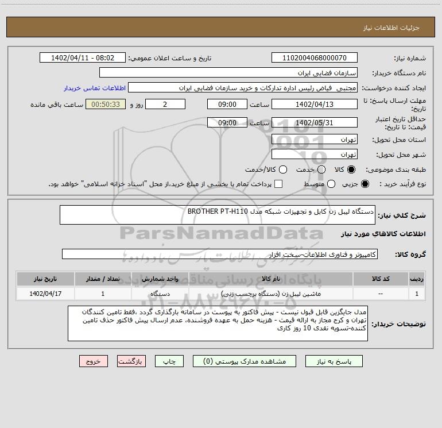This screenshot has width=442, height=428.
Task: Click the خروج exit button
Action: tap(94, 361)
